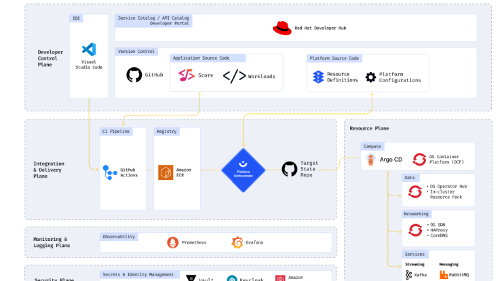This screenshot has width=502, height=281.
Task: Click the Grafana icon
Action: (x=237, y=242)
